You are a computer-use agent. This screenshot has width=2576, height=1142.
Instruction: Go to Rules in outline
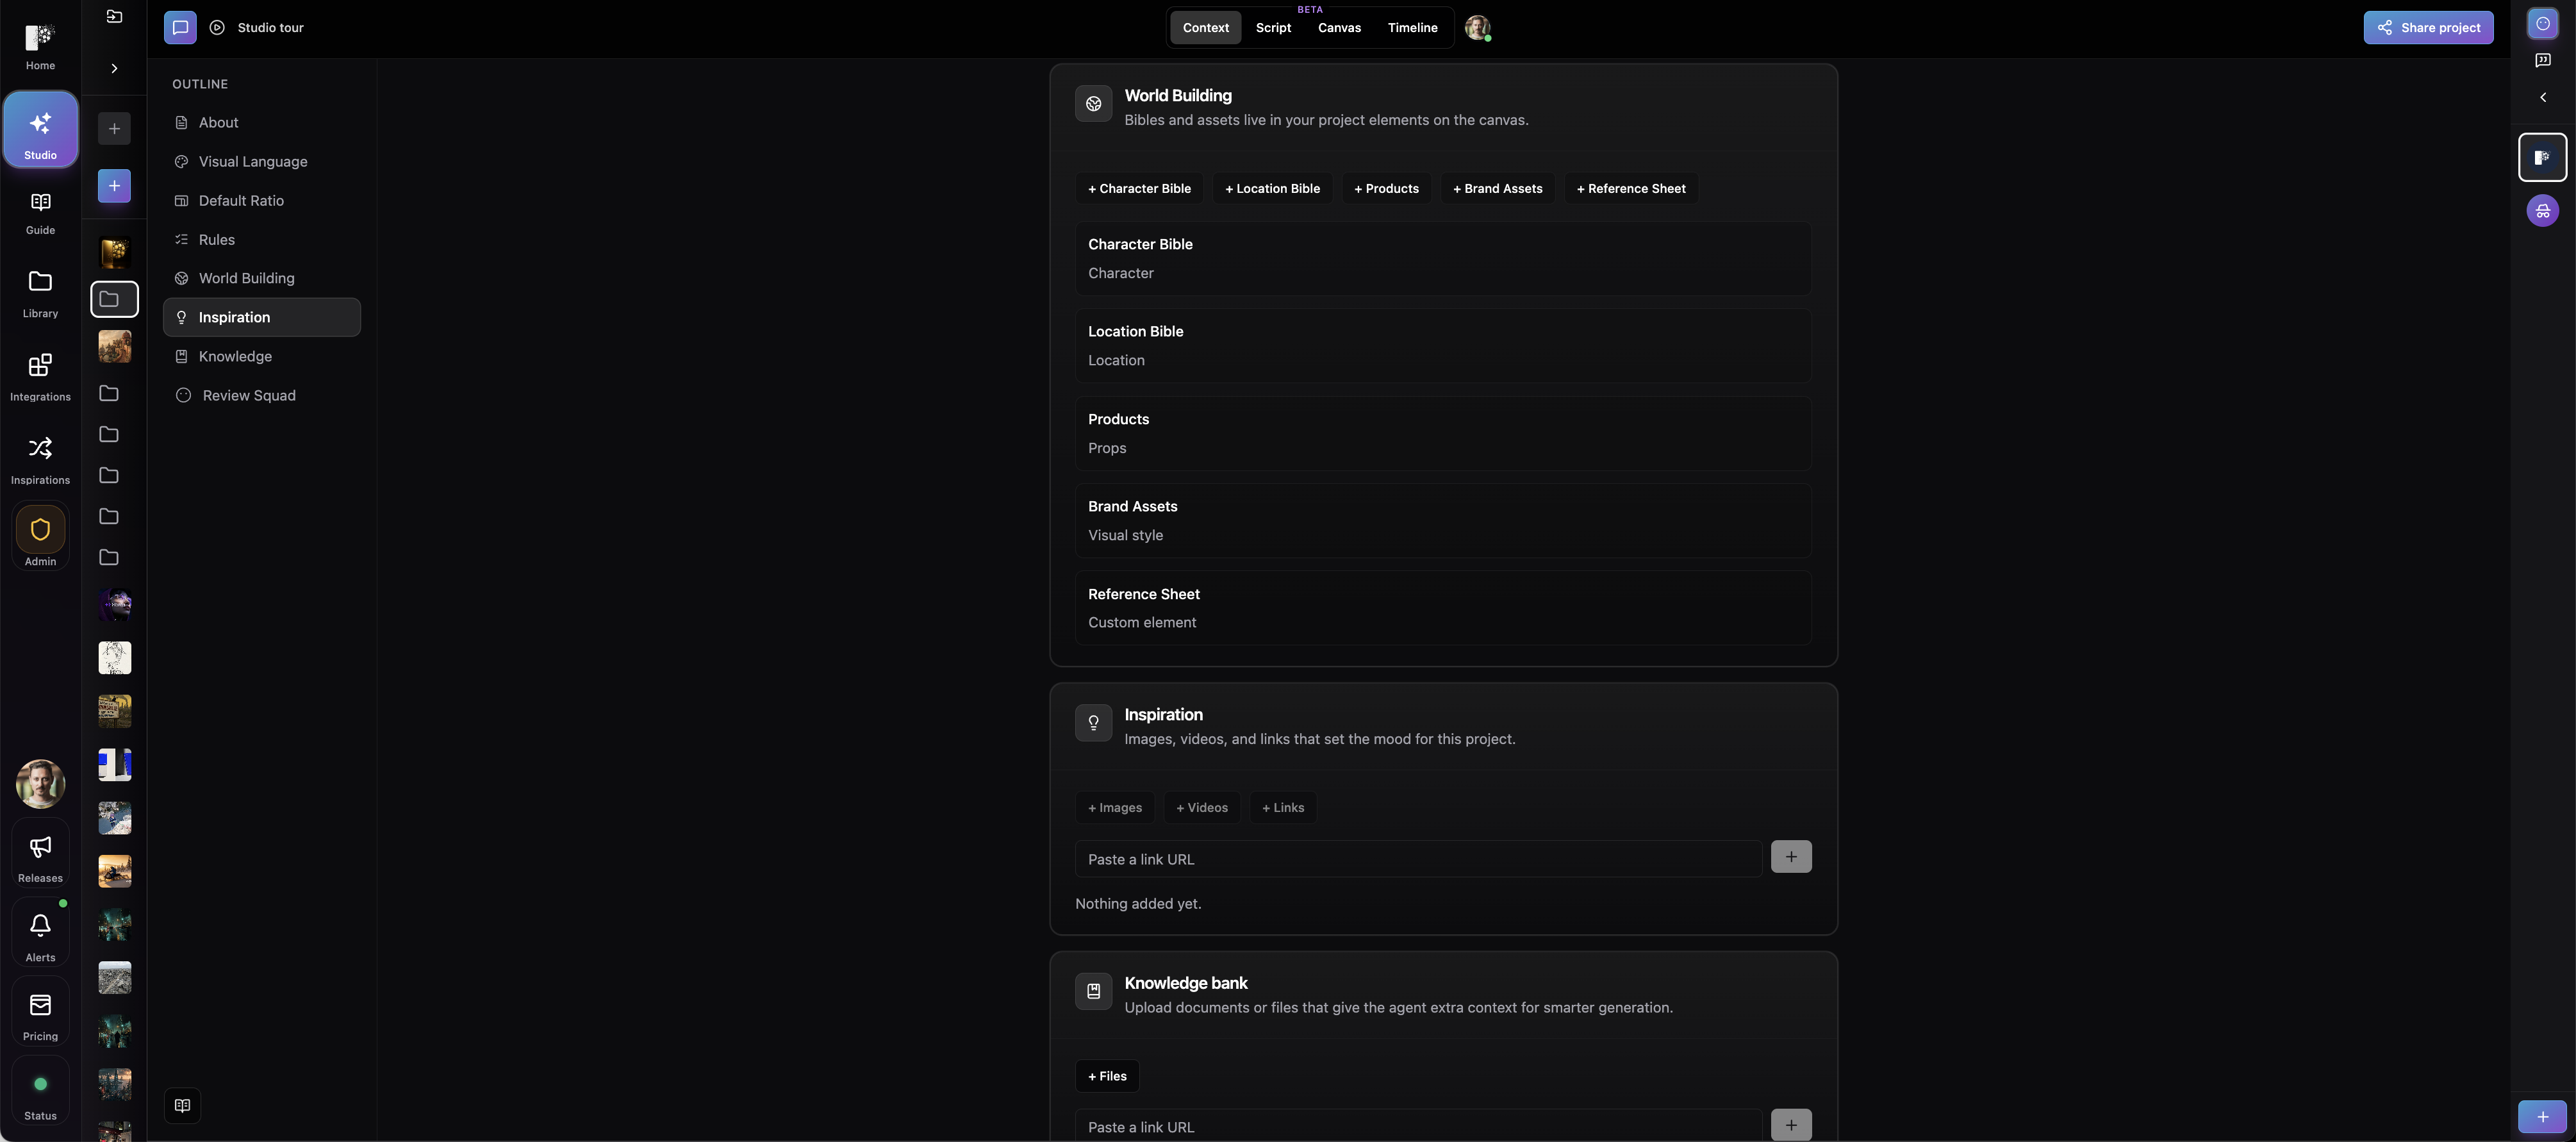262,240
